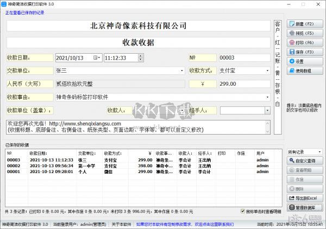The height and width of the screenshot is (229, 326).
Task: Click the 打印 (F6) print button
Action: tap(302, 42)
